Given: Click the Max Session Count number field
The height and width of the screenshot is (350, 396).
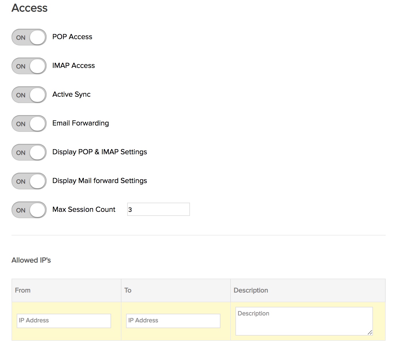Looking at the screenshot, I should 158,209.
